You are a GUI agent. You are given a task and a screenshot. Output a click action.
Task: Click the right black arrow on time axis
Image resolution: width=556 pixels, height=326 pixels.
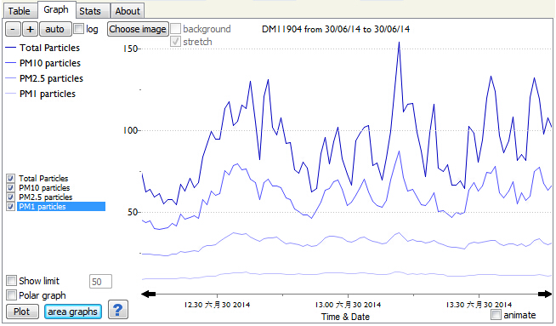pos(545,294)
